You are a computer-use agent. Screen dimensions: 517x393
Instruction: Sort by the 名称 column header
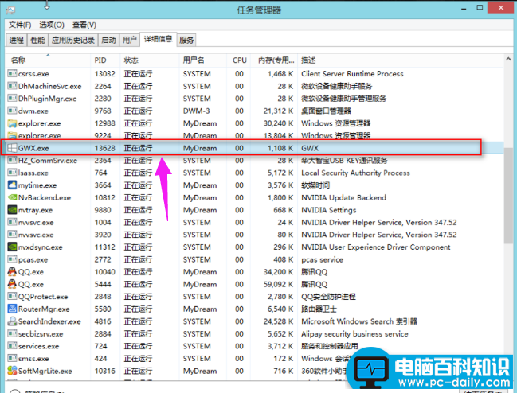[48, 60]
